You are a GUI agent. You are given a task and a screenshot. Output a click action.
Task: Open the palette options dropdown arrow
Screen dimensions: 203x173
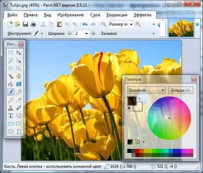click(x=144, y=142)
